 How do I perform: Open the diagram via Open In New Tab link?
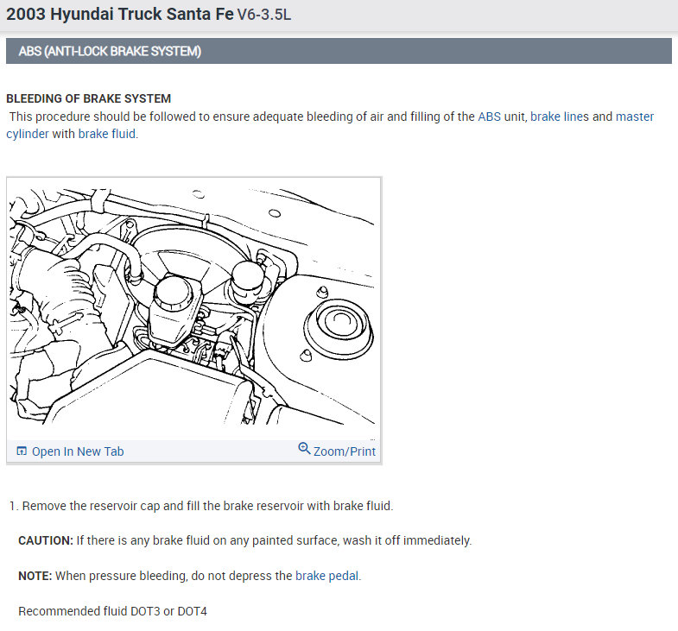[78, 451]
